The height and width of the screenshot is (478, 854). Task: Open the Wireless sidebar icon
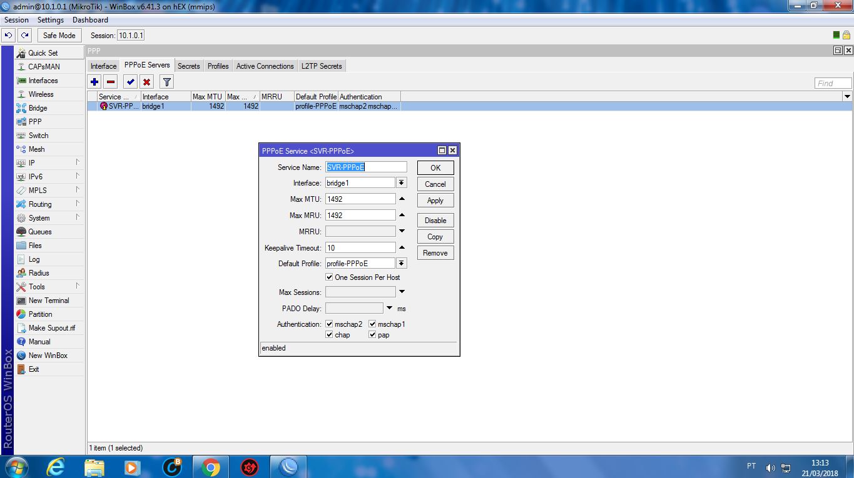coord(21,94)
